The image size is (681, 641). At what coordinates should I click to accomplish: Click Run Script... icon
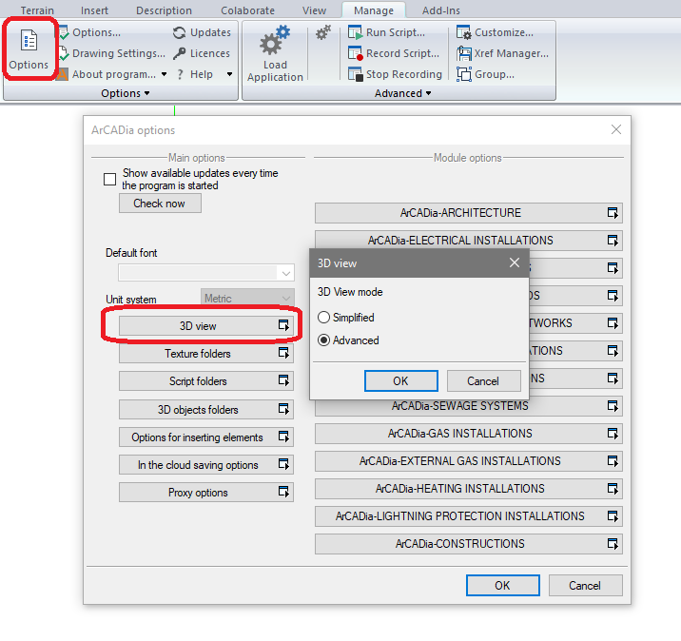356,32
